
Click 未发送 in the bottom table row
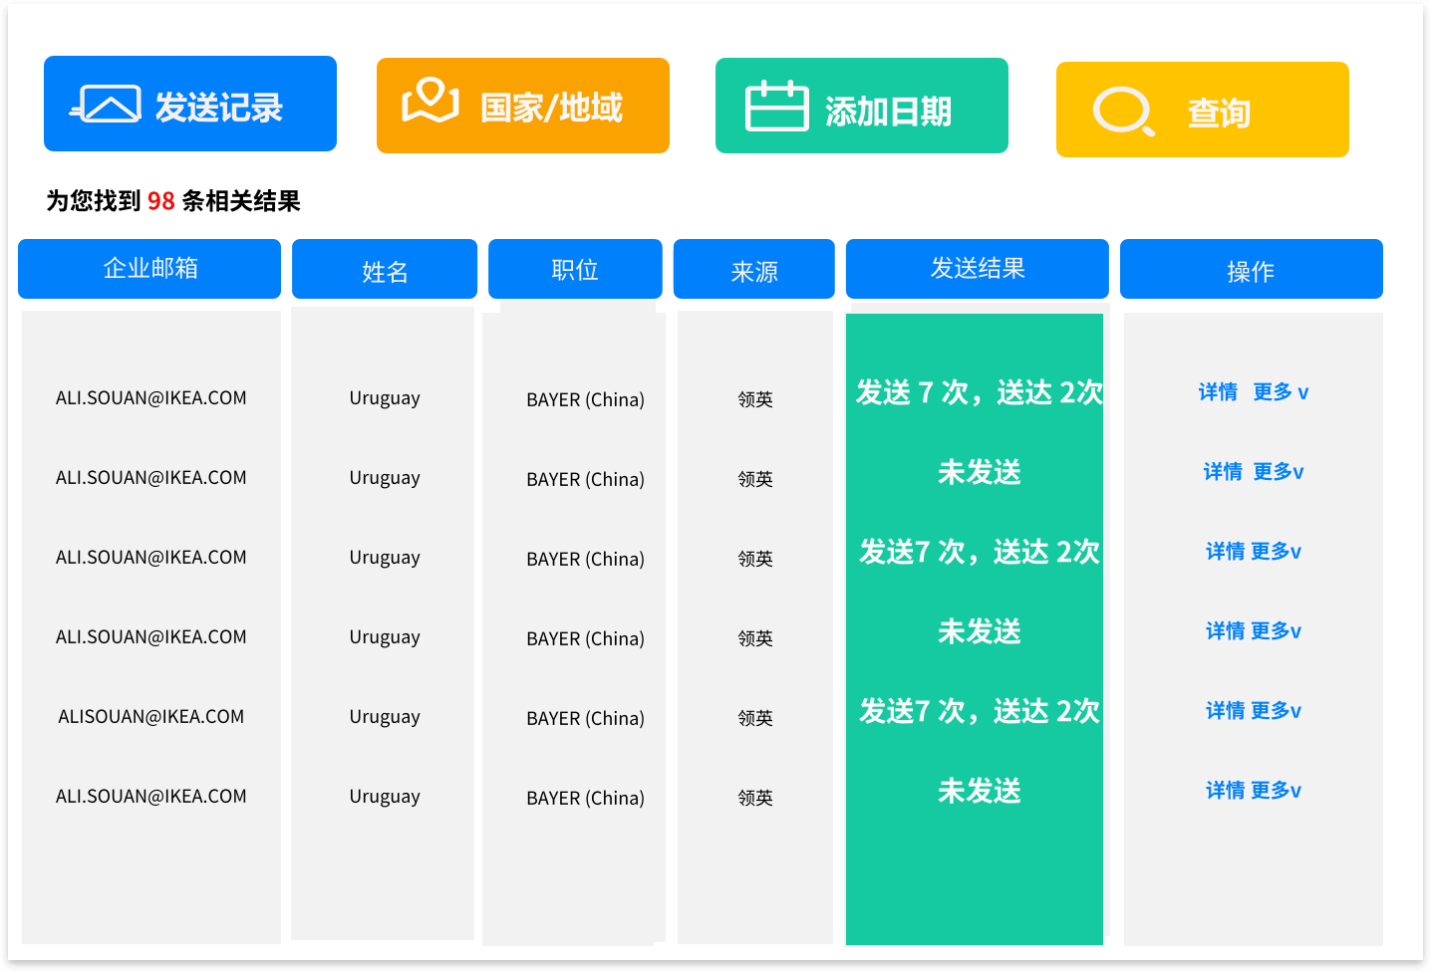pos(980,791)
